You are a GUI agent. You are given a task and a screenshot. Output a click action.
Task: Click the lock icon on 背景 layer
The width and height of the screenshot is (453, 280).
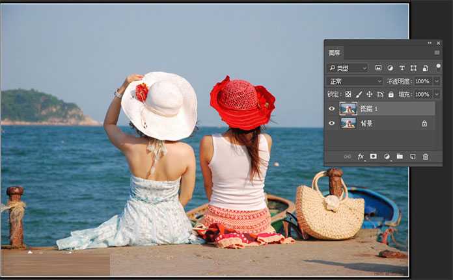click(x=424, y=123)
